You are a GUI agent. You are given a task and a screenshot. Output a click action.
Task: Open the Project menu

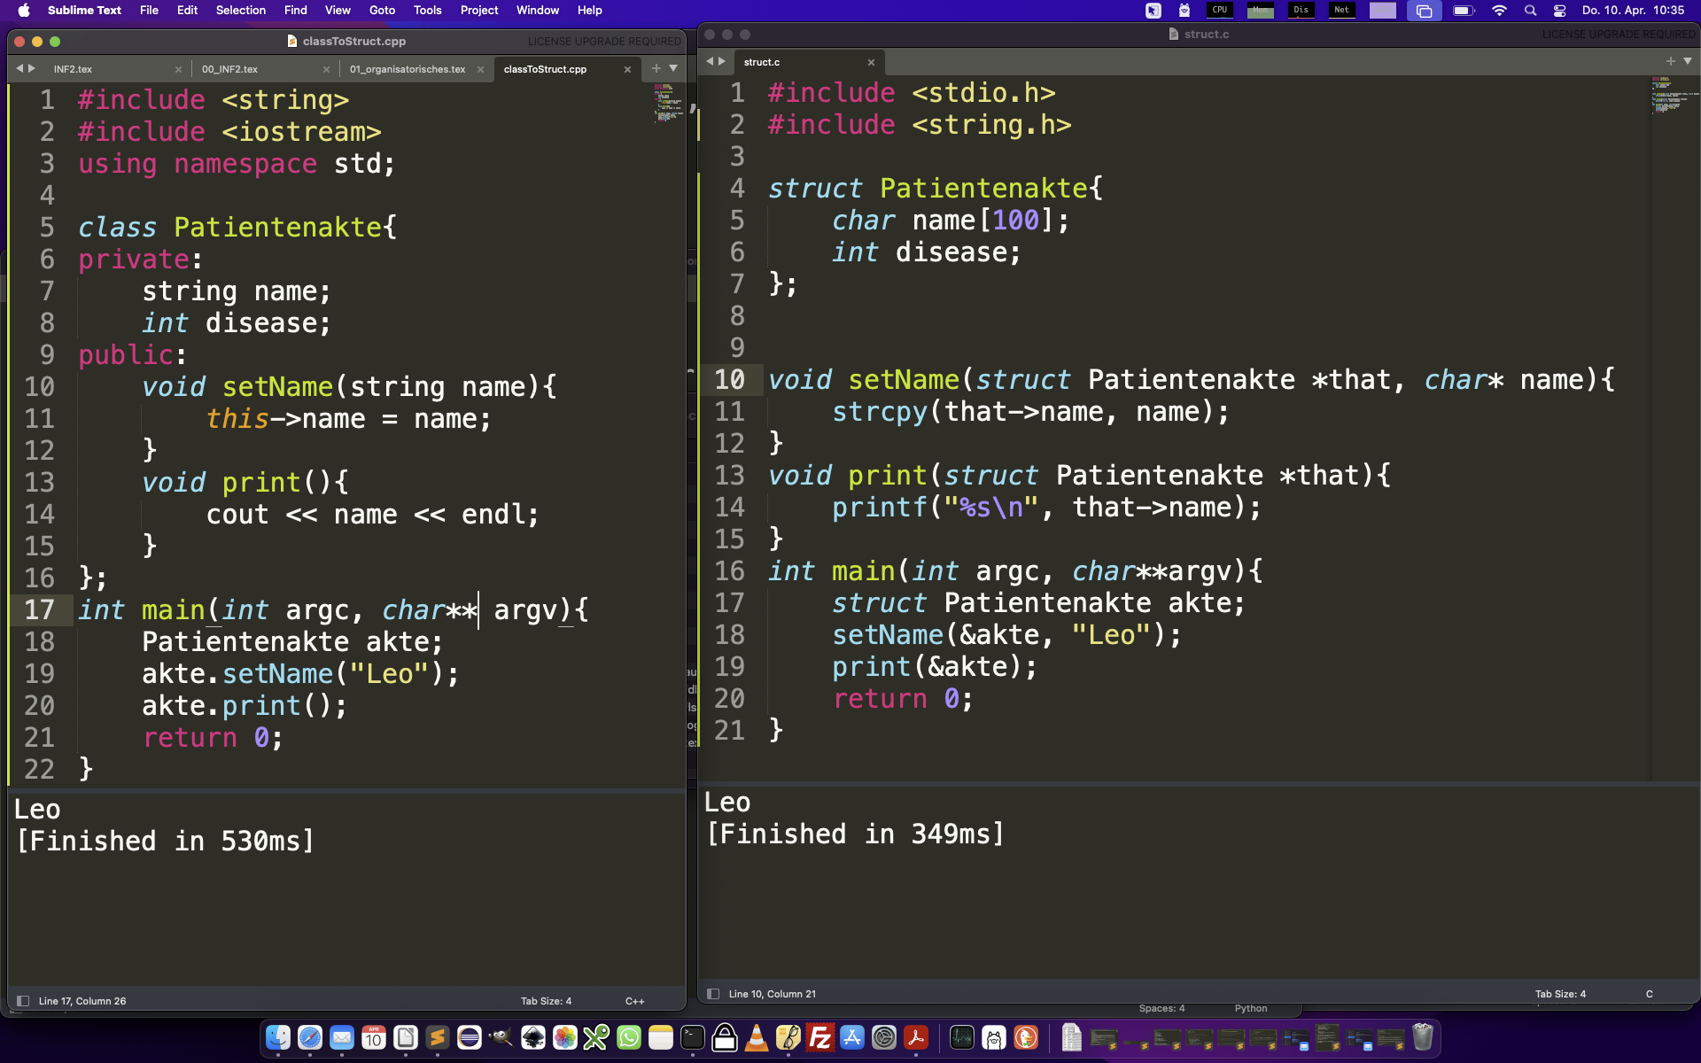point(479,11)
